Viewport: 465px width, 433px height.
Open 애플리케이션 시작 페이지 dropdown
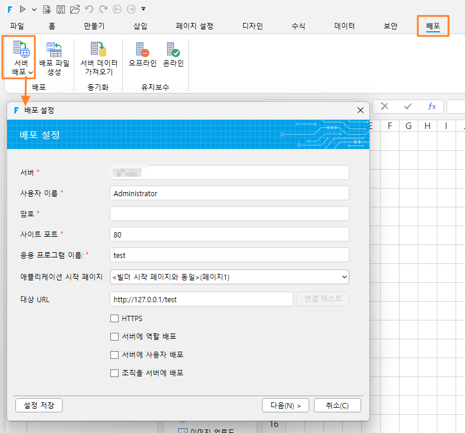click(229, 277)
